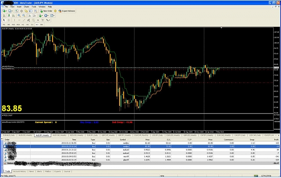This screenshot has width=281, height=178.
Task: Select the Equidistant Channel tool
Action: click(x=28, y=20)
